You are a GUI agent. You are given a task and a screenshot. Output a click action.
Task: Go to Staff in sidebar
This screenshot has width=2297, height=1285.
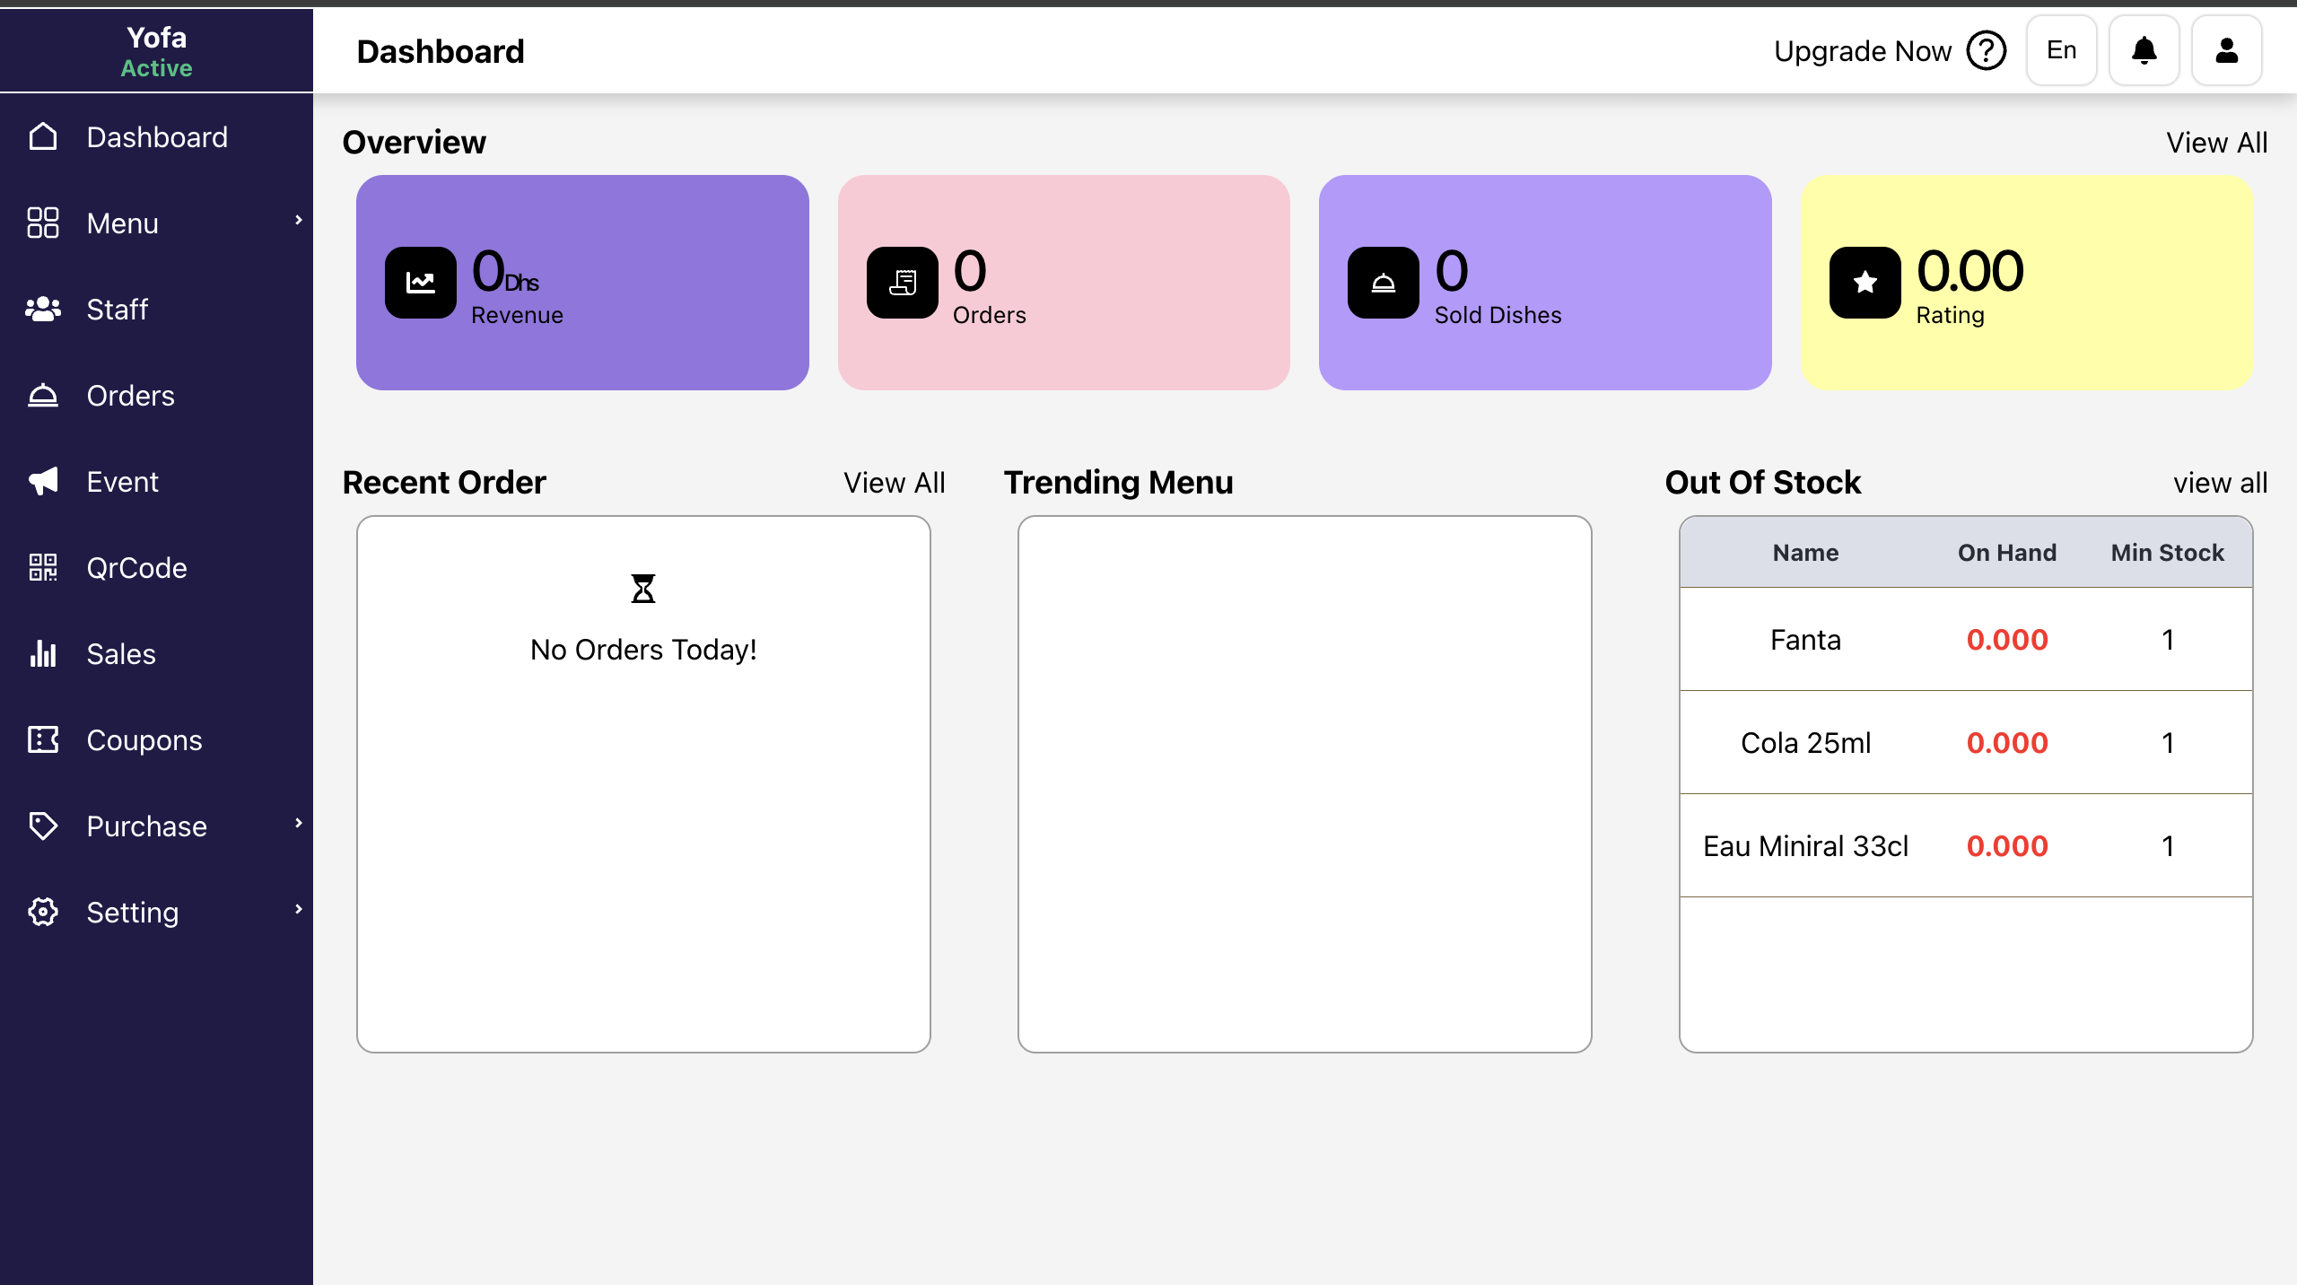[x=117, y=310]
